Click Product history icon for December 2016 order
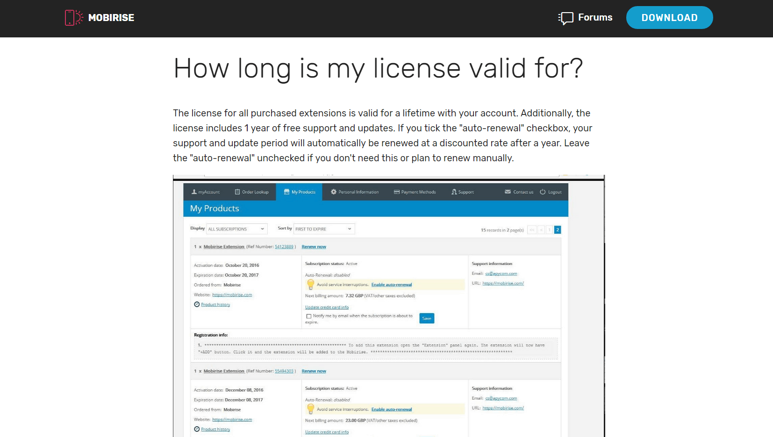773x437 pixels. (x=197, y=429)
